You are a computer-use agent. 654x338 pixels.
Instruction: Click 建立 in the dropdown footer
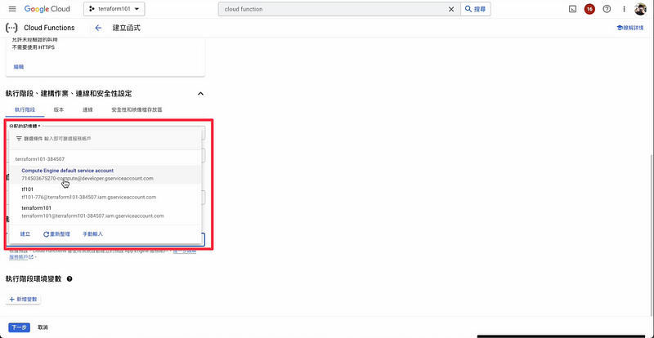tap(25, 234)
